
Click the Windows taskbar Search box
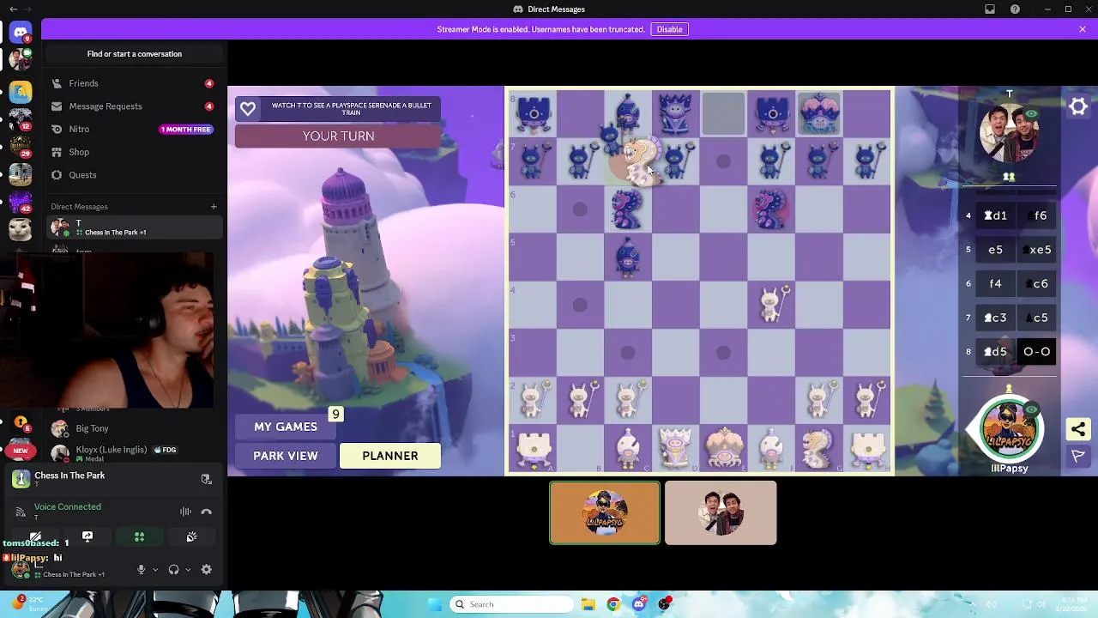[x=511, y=604]
